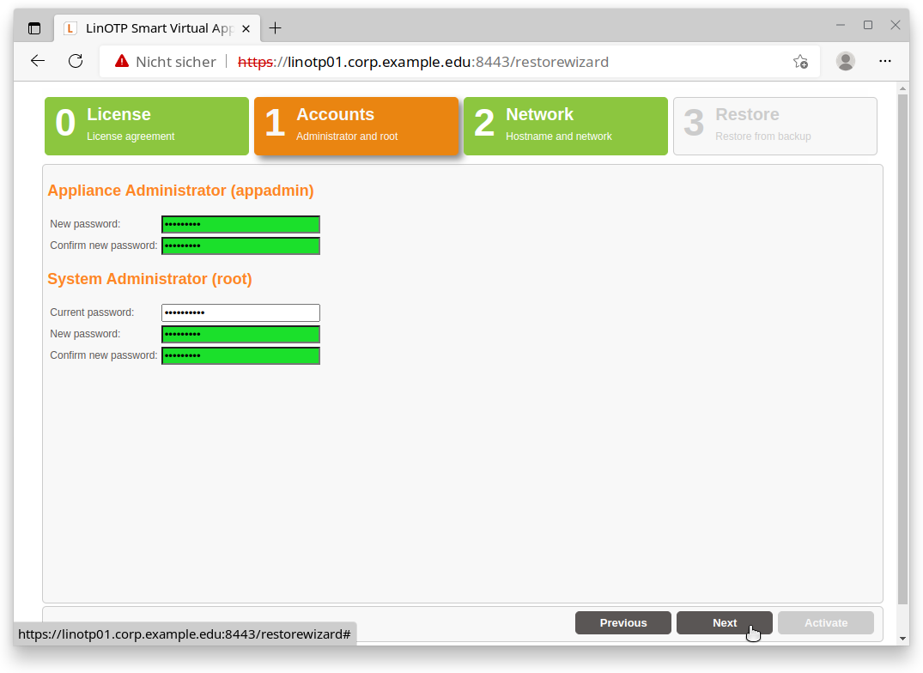Jump to the Network wizard step
This screenshot has height=673, width=923.
click(565, 126)
